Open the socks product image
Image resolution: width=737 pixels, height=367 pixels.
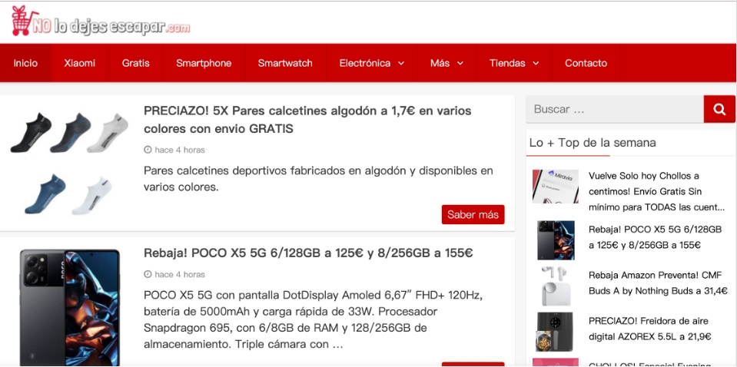coord(68,163)
